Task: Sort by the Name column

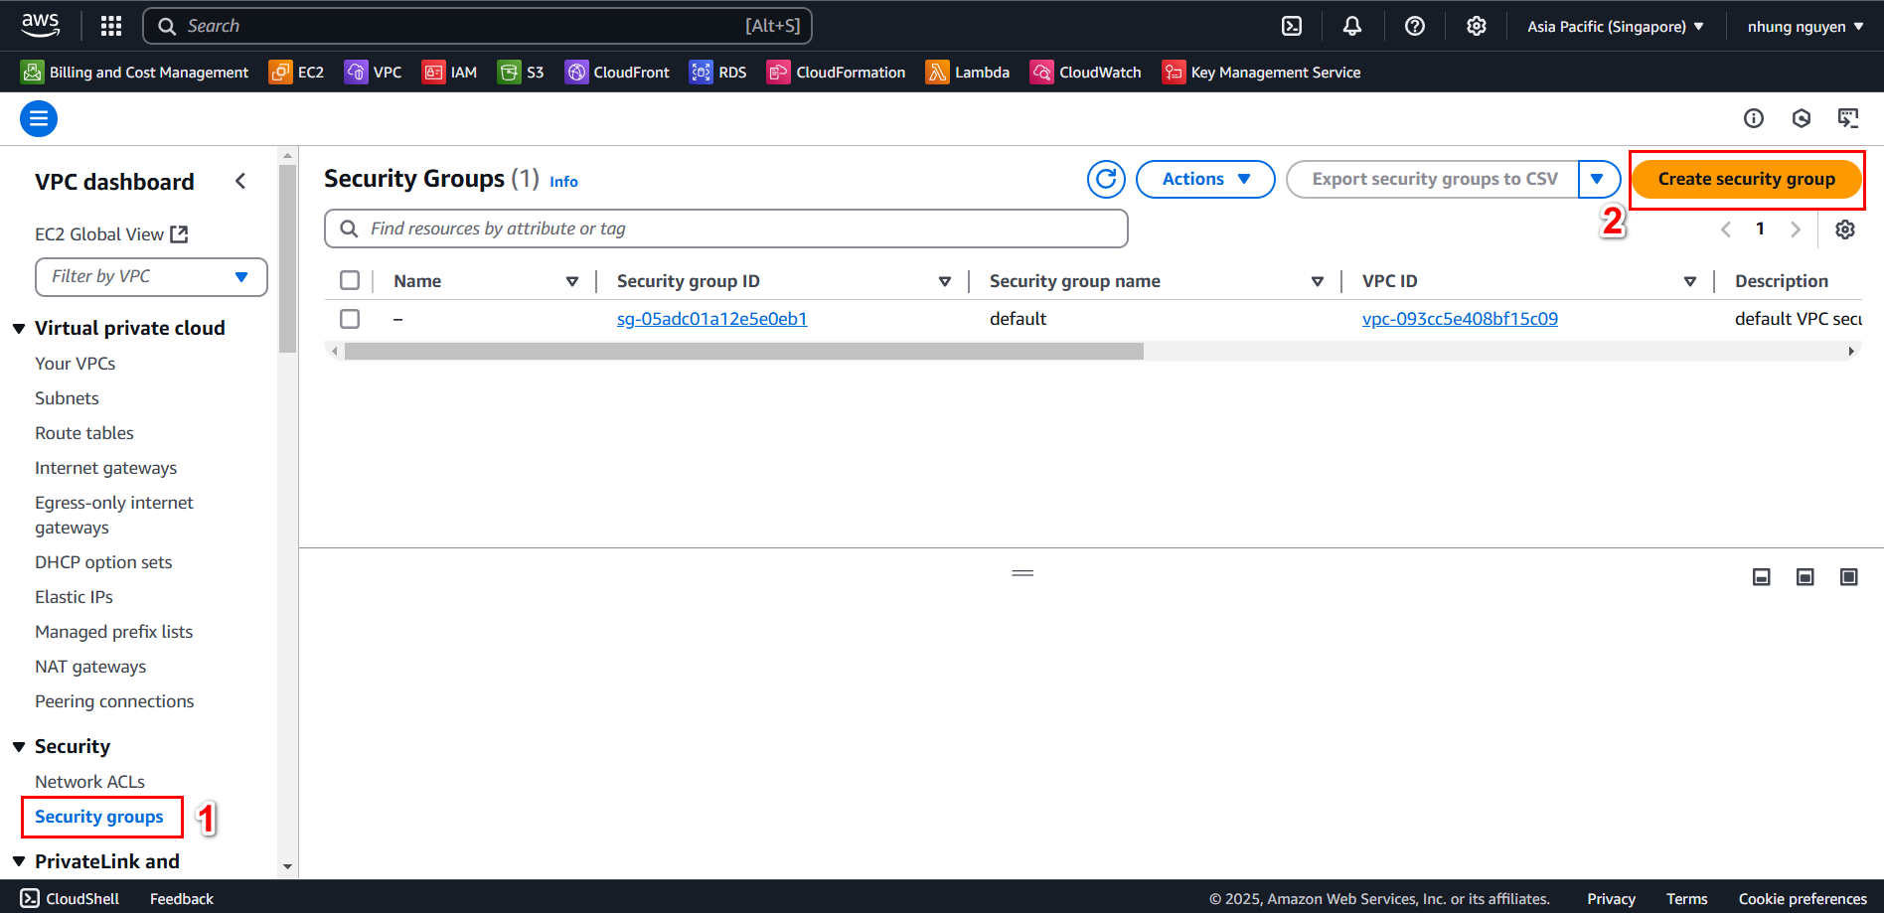Action: point(572,282)
